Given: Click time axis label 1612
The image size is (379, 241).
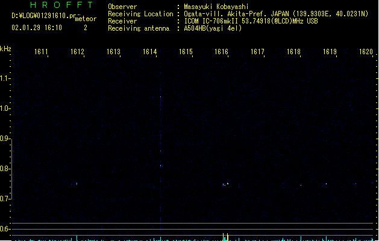Looking at the screenshot, I should coord(77,52).
